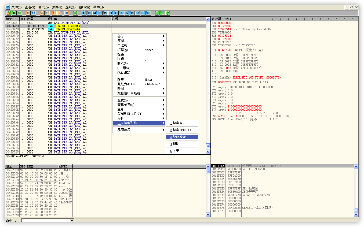
Task: Click into the 命令 command input field
Action: [x=46, y=221]
